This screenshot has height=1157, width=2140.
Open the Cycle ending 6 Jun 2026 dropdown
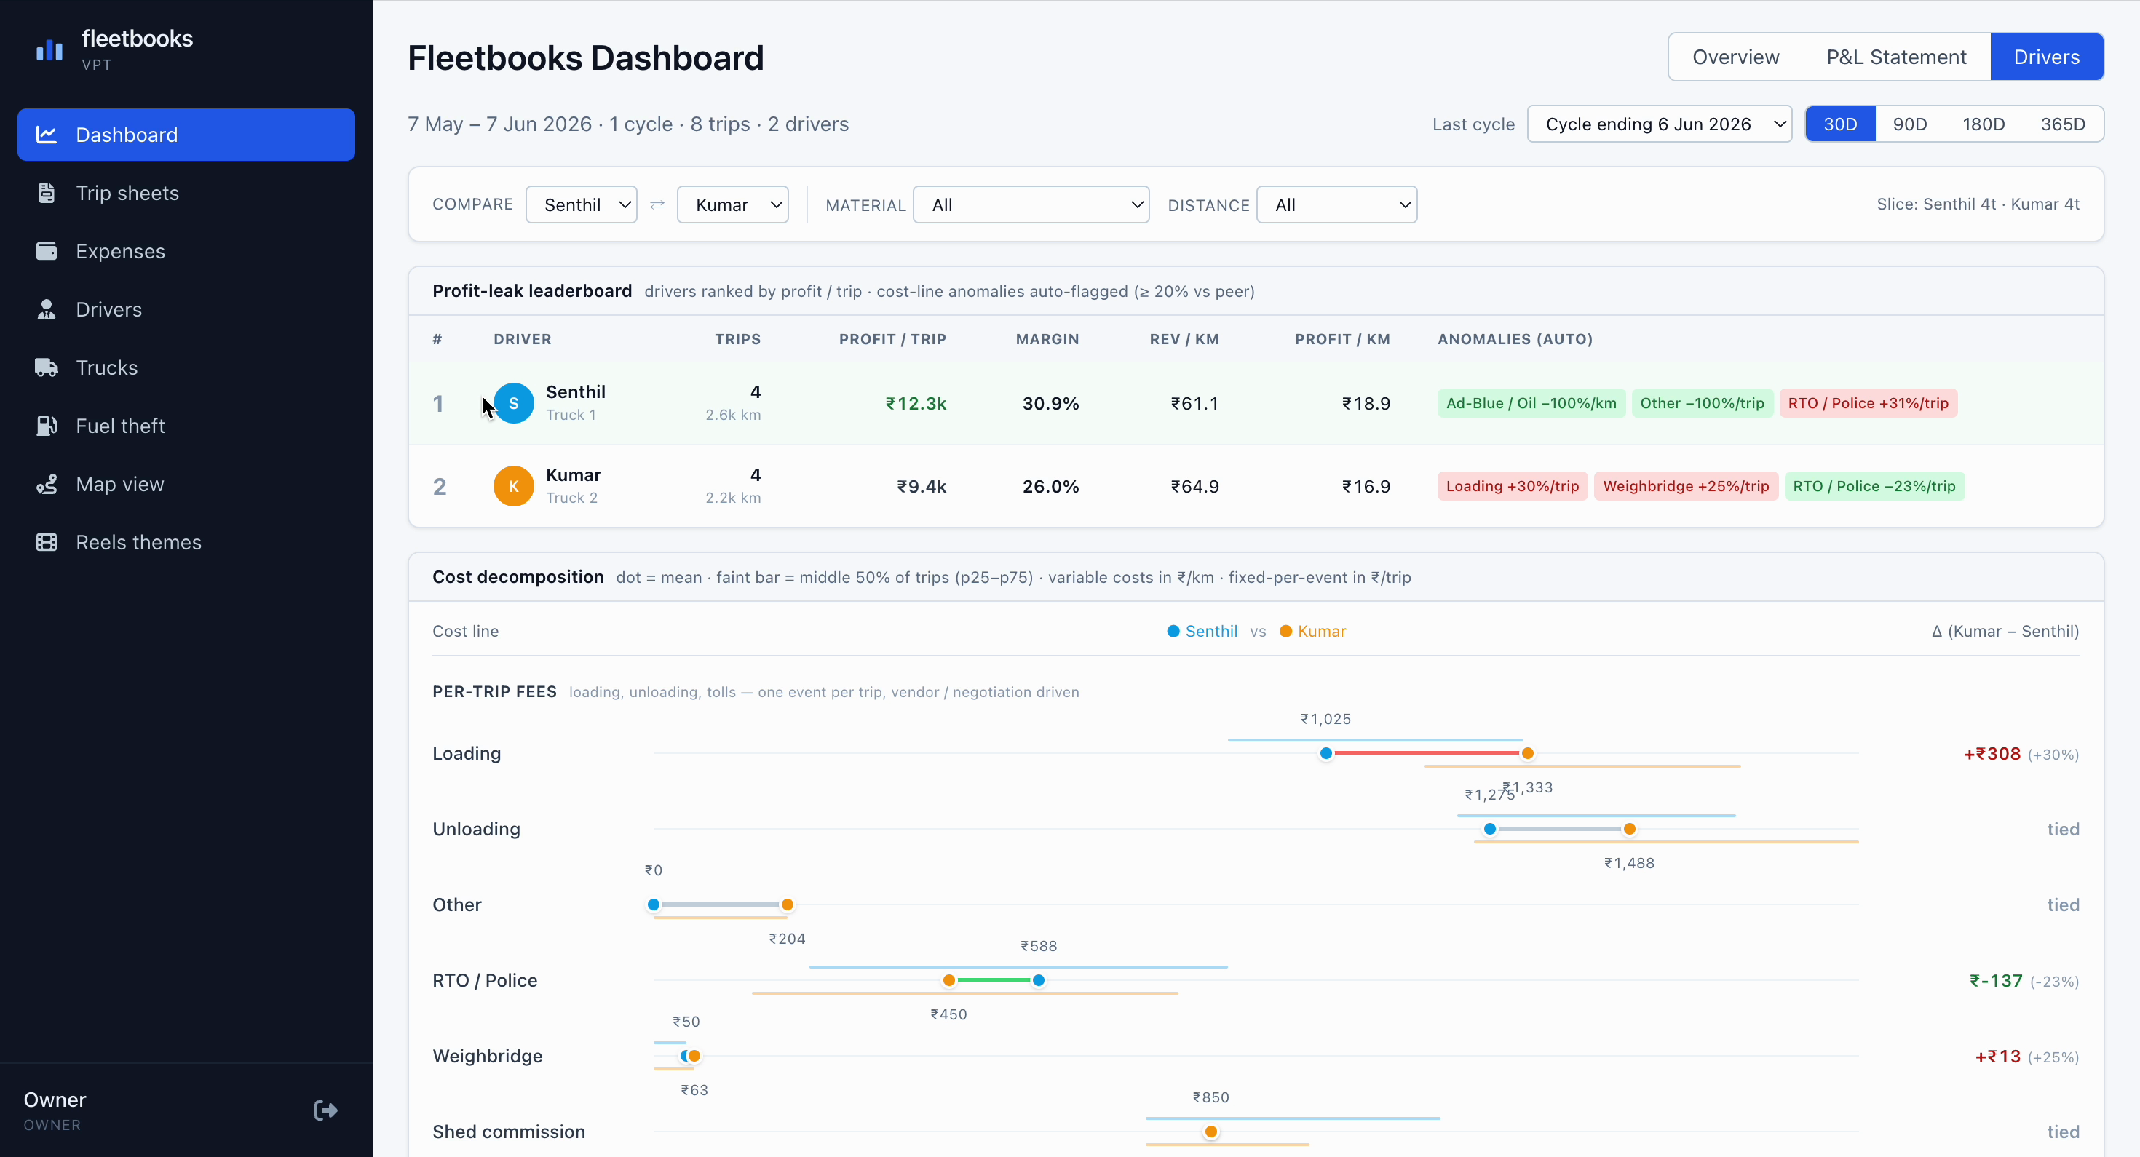[1659, 124]
